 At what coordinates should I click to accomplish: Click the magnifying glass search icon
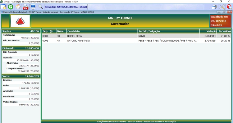pos(40,7)
